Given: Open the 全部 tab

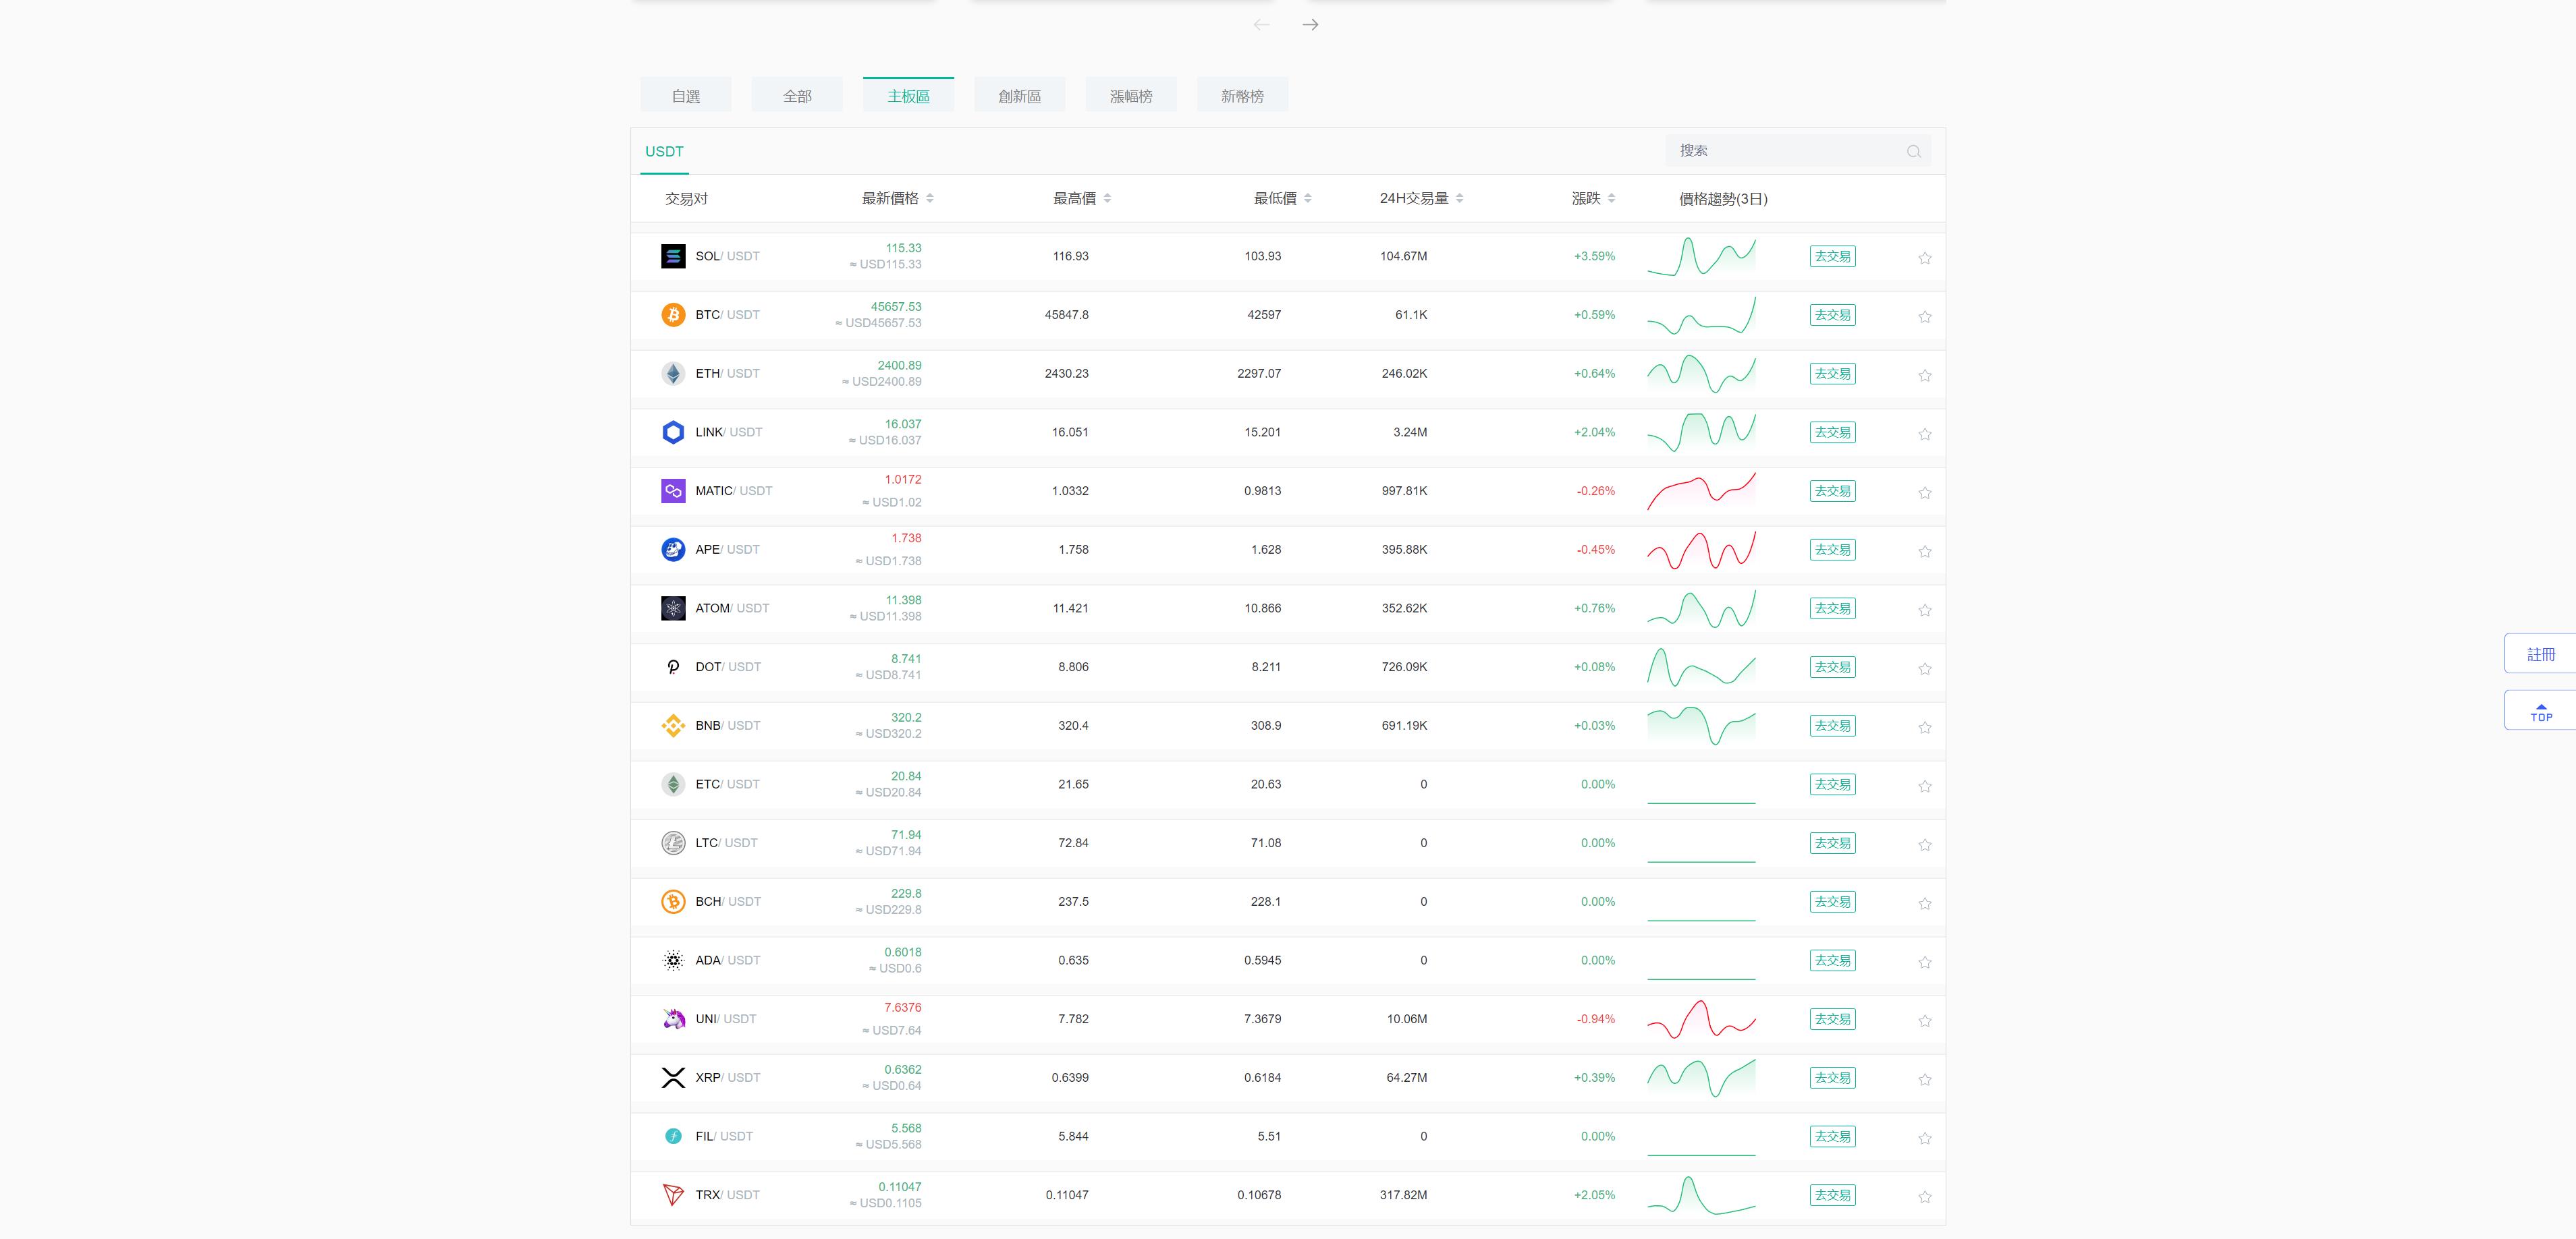Looking at the screenshot, I should [x=797, y=96].
